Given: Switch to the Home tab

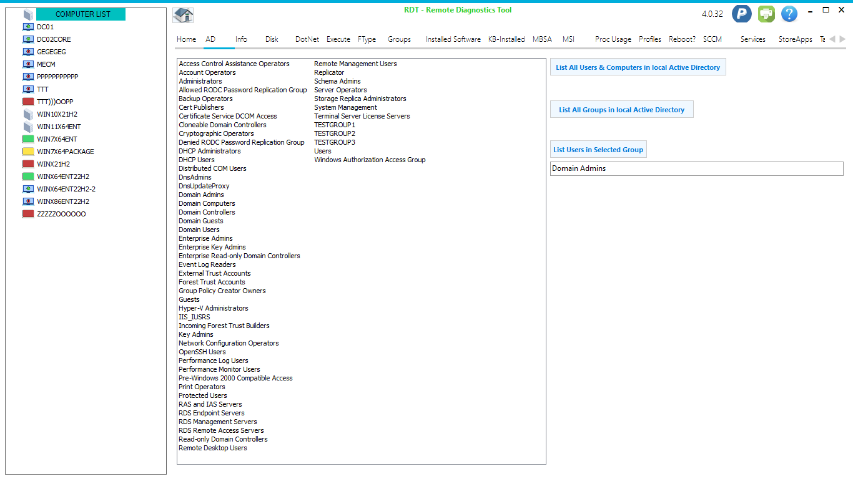Looking at the screenshot, I should pos(186,39).
